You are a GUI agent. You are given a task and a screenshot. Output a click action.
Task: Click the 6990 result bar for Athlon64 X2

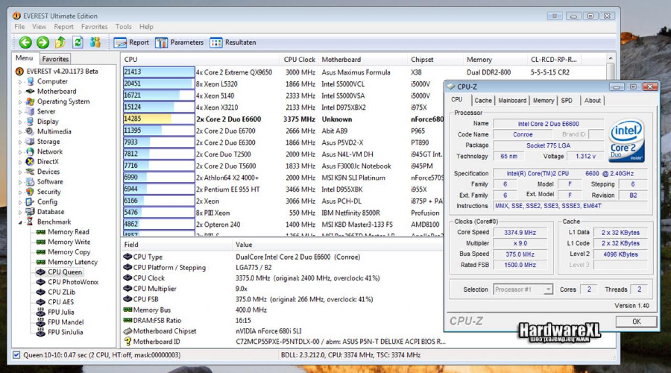159,178
